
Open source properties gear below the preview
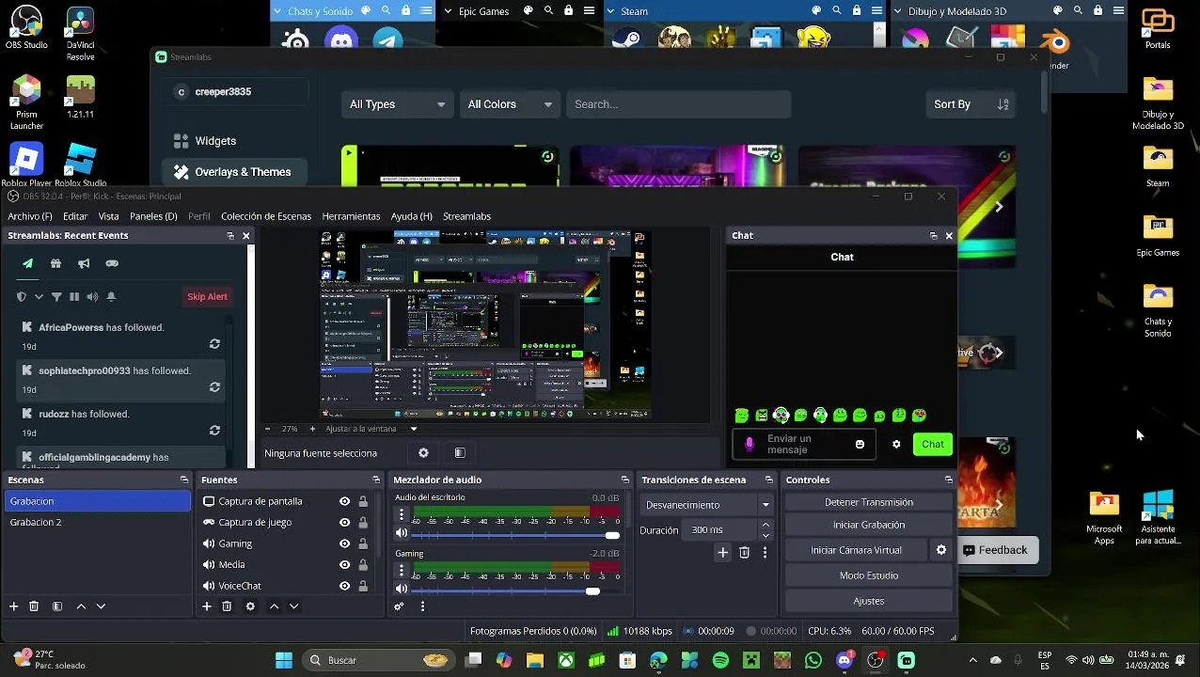pyautogui.click(x=423, y=453)
